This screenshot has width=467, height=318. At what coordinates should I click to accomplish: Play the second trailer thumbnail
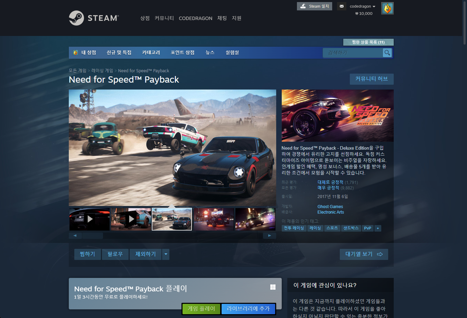pos(131,219)
